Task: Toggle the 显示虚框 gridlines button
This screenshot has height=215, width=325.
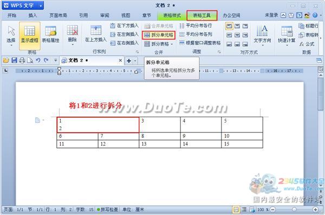Action: click(30, 36)
